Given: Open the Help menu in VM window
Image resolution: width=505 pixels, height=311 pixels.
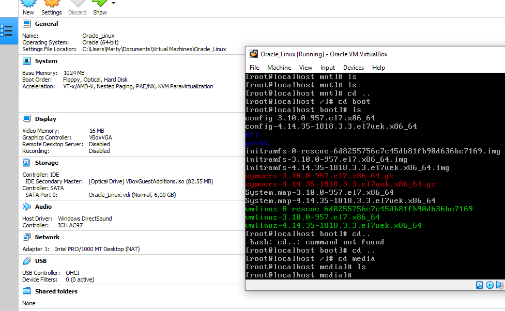Looking at the screenshot, I should pyautogui.click(x=378, y=68).
